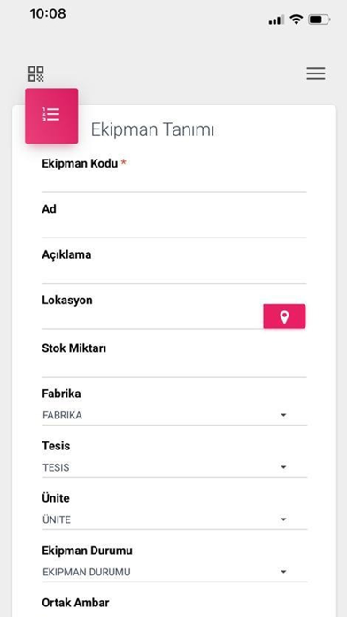Focus the Lokasyon input field
The height and width of the screenshot is (617, 347).
pyautogui.click(x=152, y=319)
